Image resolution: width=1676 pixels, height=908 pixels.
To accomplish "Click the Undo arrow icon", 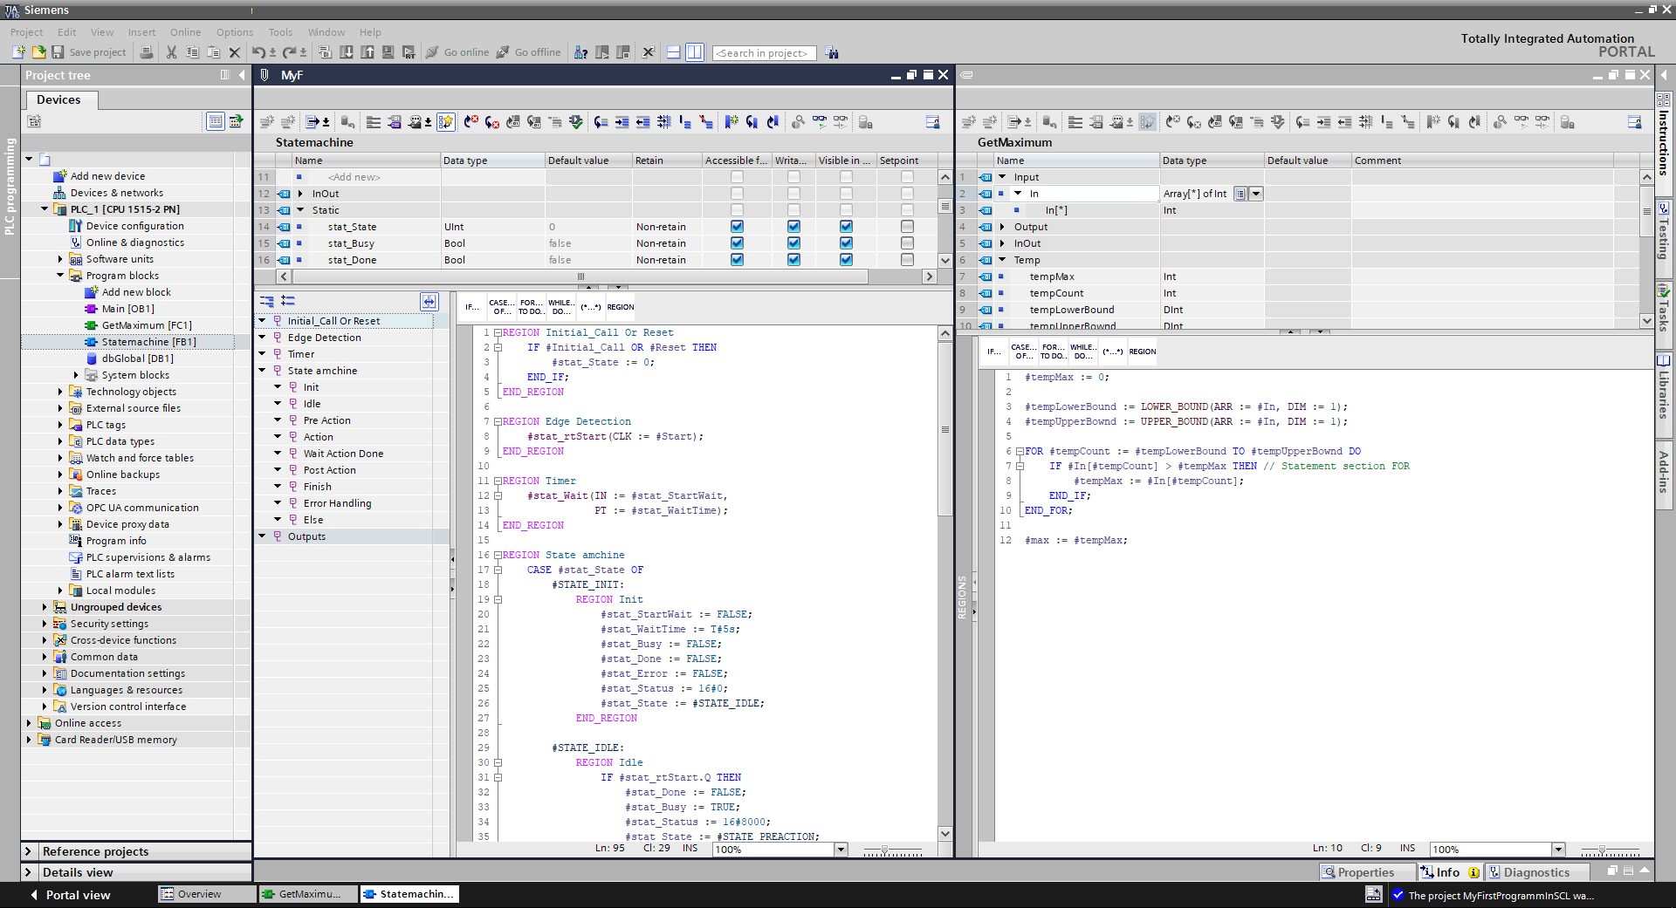I will click(258, 52).
